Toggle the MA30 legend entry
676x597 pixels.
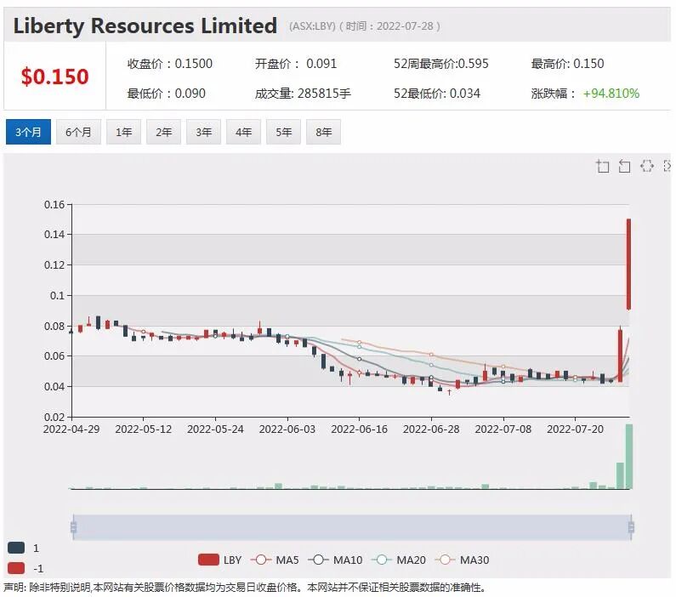pos(462,560)
